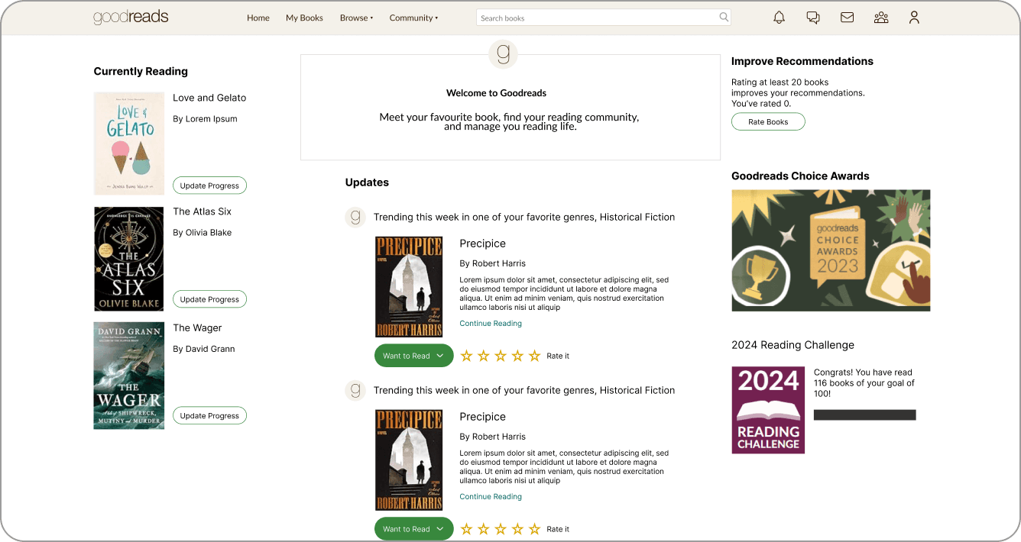1021x542 pixels.
Task: Open the discussions chat bubbles icon
Action: (x=813, y=18)
